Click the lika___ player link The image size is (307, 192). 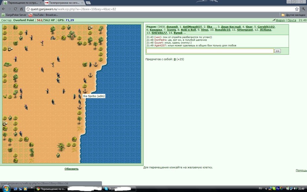coord(212,27)
